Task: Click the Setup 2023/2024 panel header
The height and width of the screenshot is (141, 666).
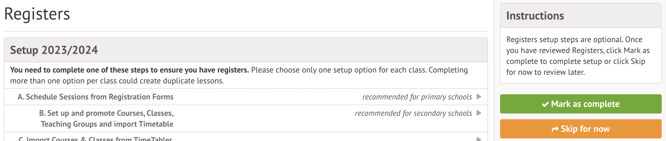Action: (x=54, y=50)
